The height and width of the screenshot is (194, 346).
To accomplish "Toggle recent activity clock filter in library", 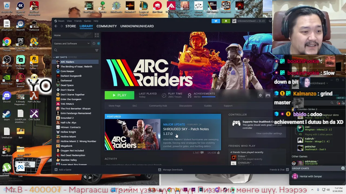I will pos(94,43).
